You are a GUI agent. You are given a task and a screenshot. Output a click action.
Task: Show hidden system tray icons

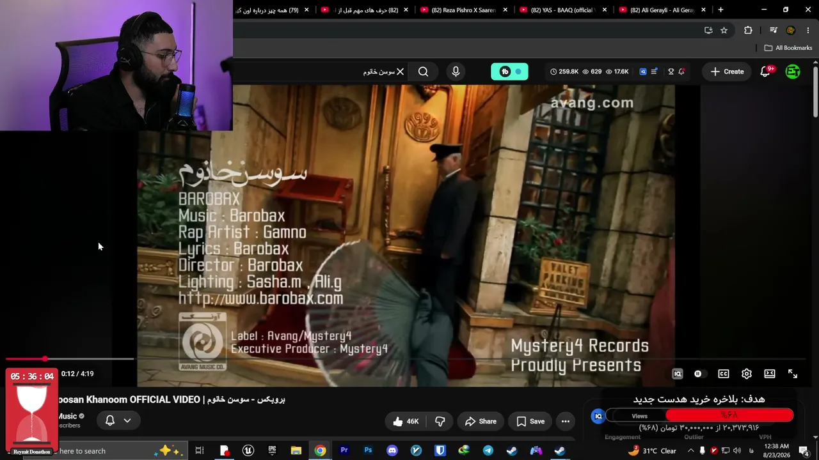(x=690, y=450)
